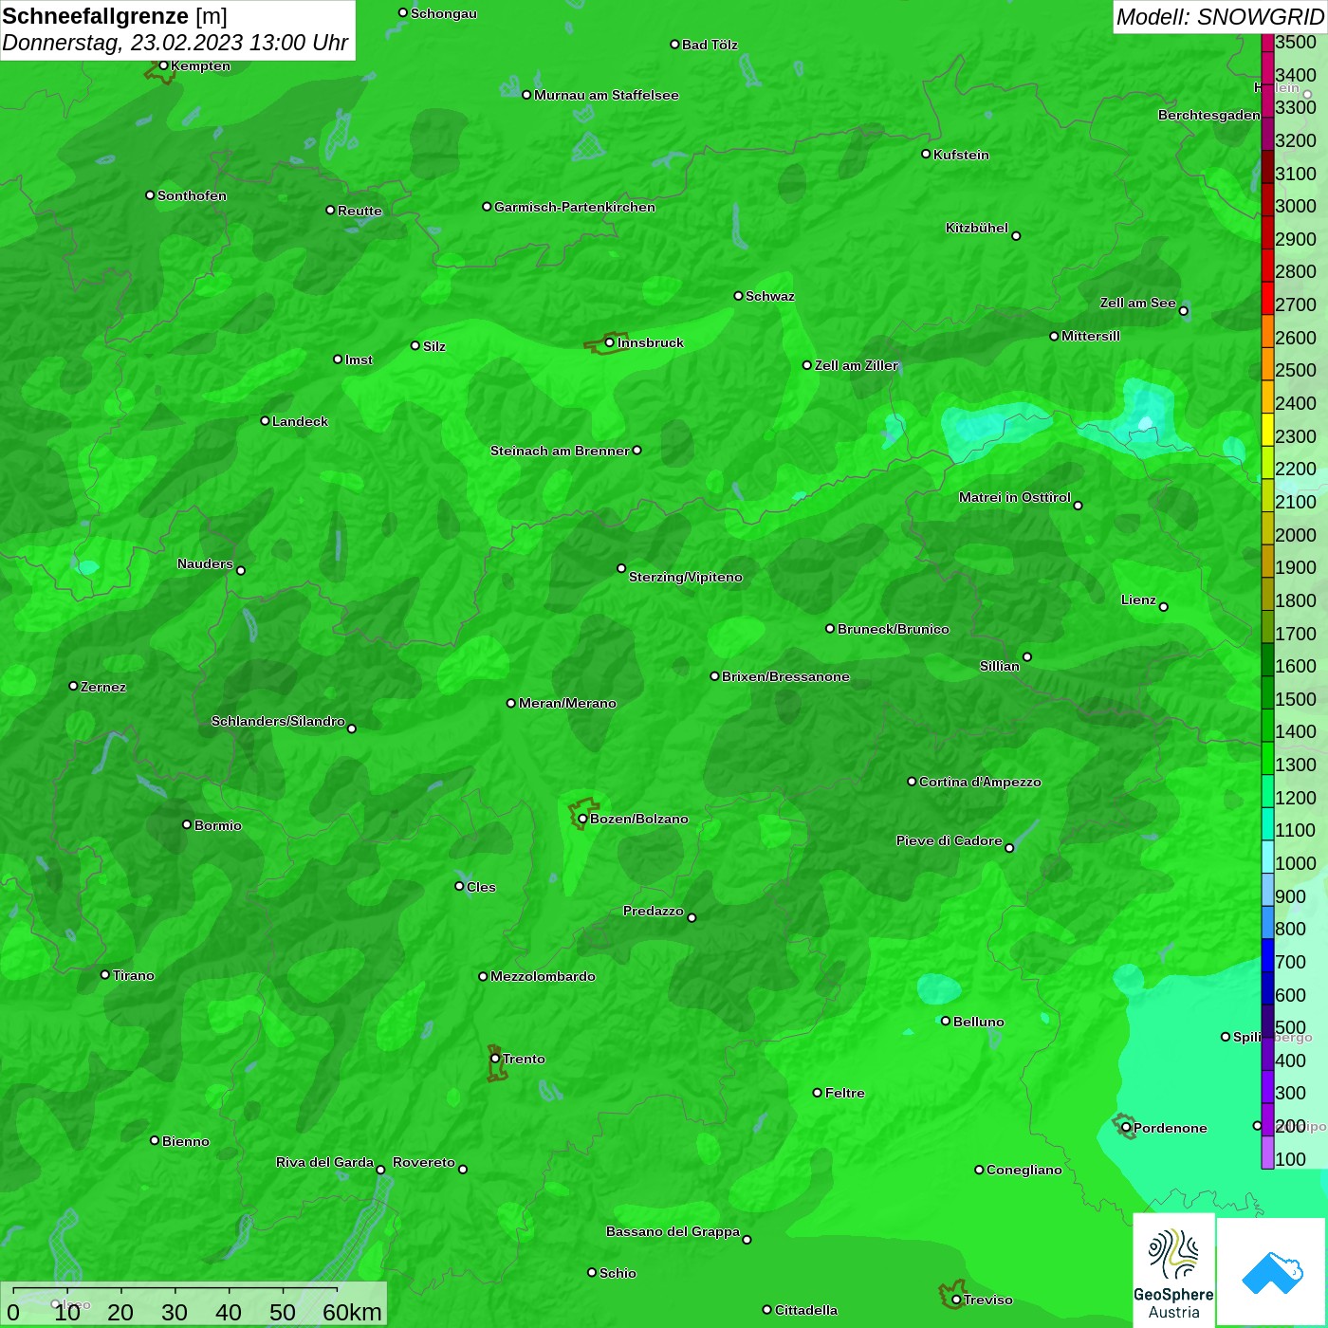Click the Reutte label
The width and height of the screenshot is (1328, 1328).
[360, 211]
